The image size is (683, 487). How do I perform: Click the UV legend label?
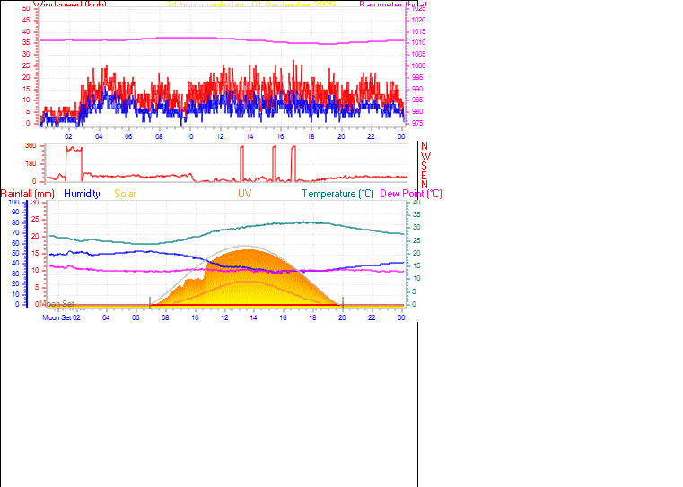(245, 194)
